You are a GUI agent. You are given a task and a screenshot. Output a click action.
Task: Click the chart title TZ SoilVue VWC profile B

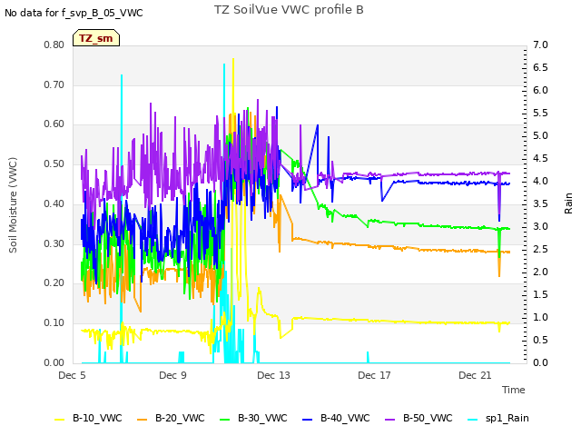[x=289, y=10]
